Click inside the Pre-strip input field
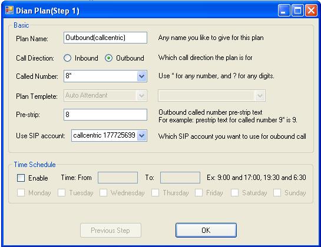Image resolution: width=321 pixels, height=247 pixels. pyautogui.click(x=105, y=115)
